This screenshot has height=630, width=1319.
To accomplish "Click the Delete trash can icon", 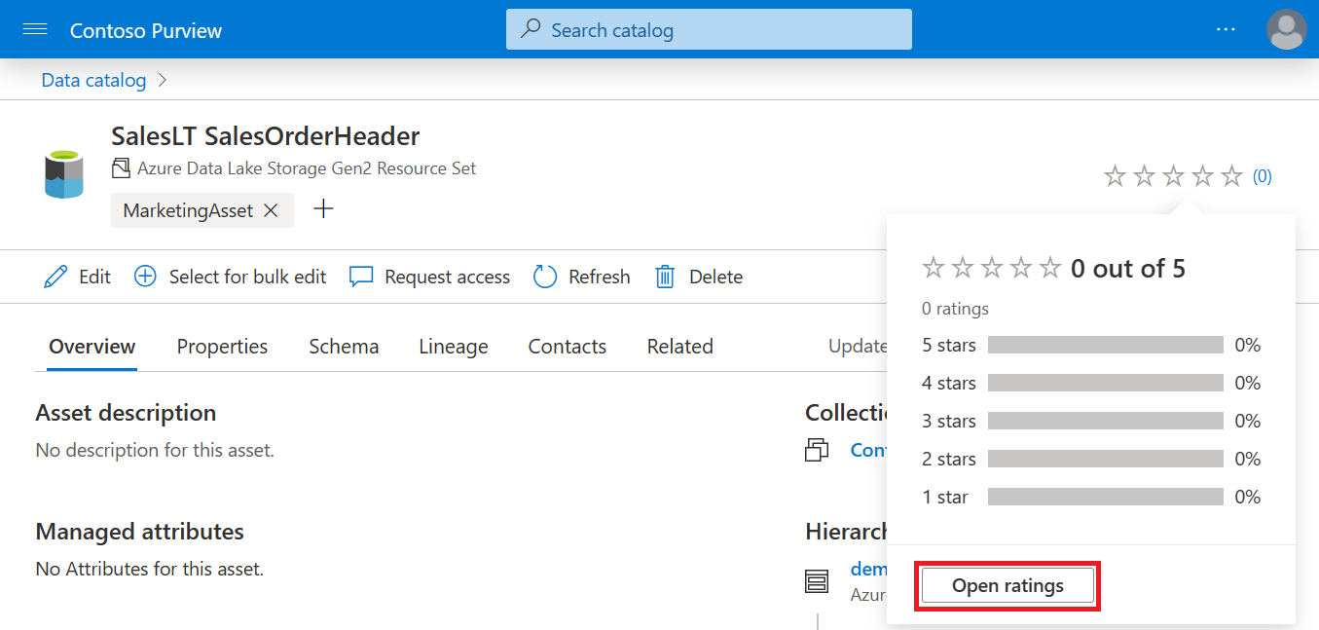I will [665, 277].
